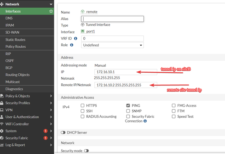Screen dimensions: 225x154
Task: Toggle the Security mode switch
Action: pos(86,151)
